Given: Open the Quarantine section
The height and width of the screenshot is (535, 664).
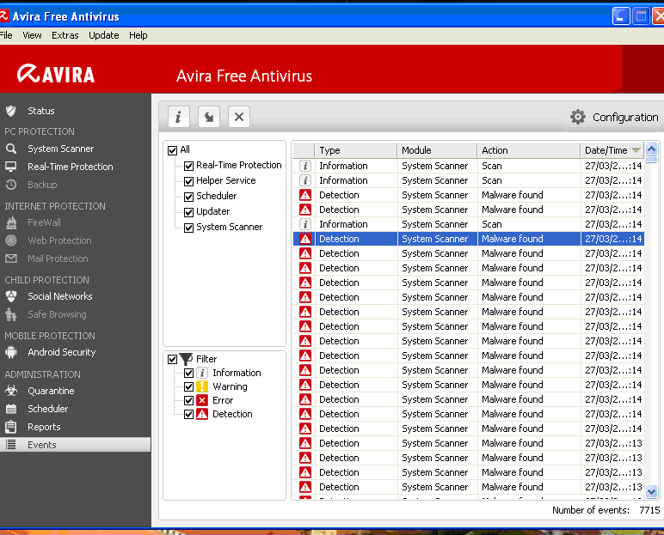Looking at the screenshot, I should pyautogui.click(x=51, y=391).
